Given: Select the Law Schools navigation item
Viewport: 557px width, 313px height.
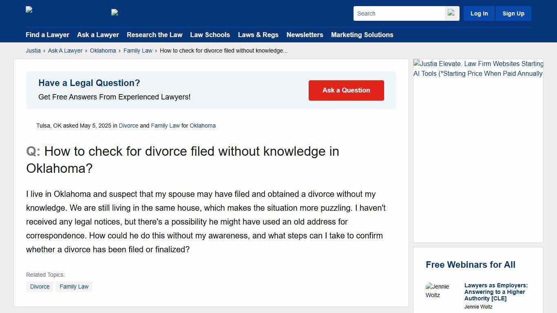Looking at the screenshot, I should tap(210, 35).
